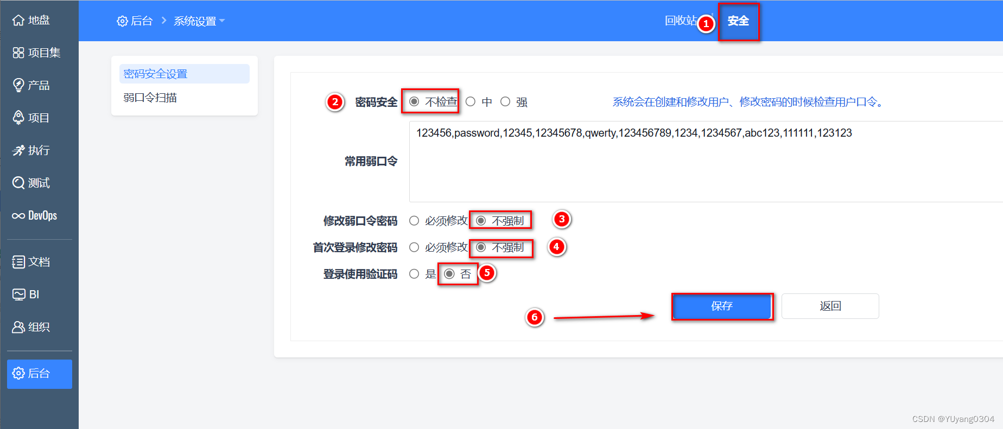The height and width of the screenshot is (429, 1003).
Task: Choose 必须修改 for 首次登录修改密码
Action: (x=414, y=247)
